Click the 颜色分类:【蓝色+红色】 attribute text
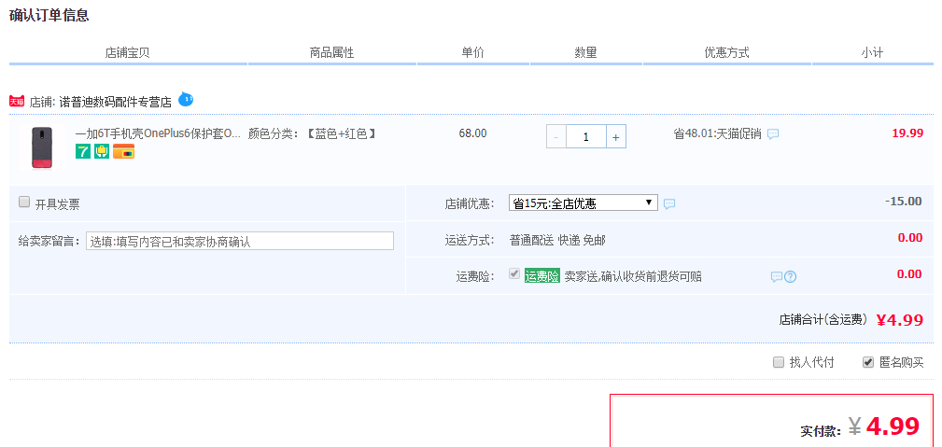Image resolution: width=942 pixels, height=447 pixels. pos(313,133)
